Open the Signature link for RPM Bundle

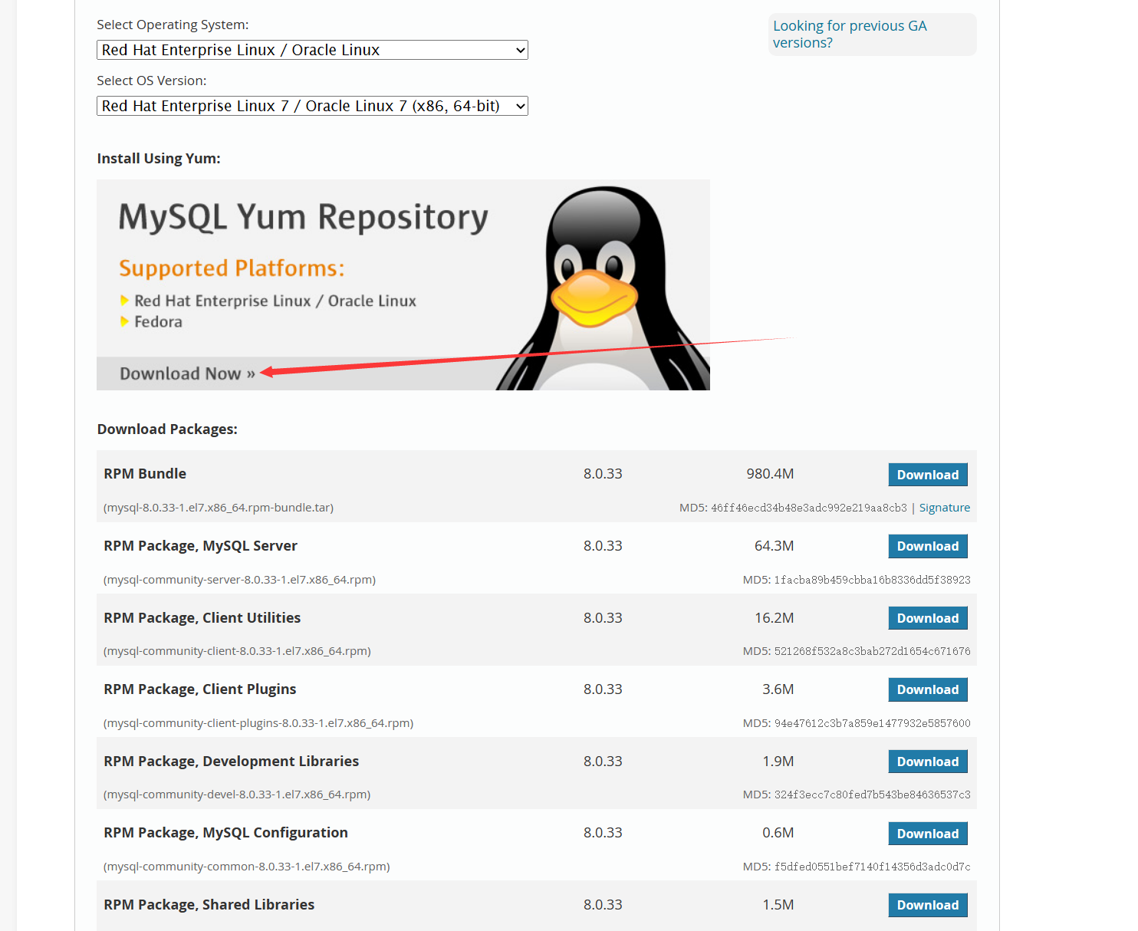coord(945,508)
